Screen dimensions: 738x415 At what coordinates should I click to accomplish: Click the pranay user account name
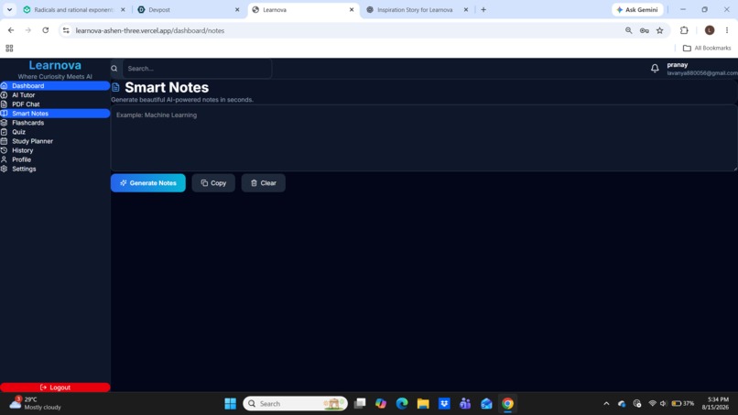[678, 65]
